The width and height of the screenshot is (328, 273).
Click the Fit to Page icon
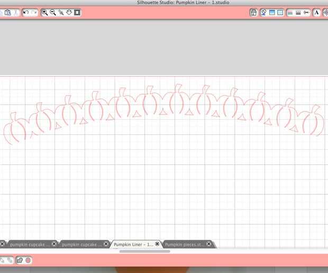pyautogui.click(x=77, y=12)
